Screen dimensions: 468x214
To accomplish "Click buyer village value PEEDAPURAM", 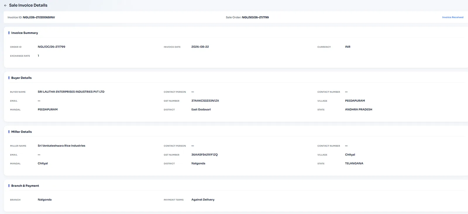I will (355, 101).
